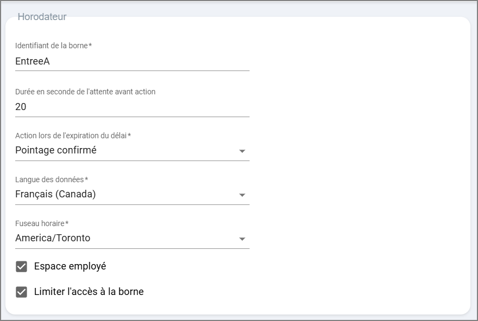Click the "Limiter l'accès à la borne" label text
Image resolution: width=478 pixels, height=321 pixels.
(88, 292)
